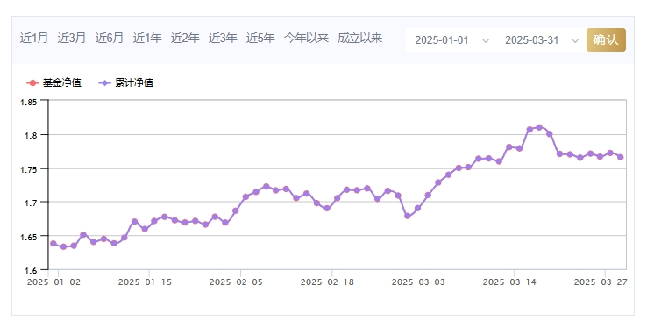Click the 确认 confirm button

tap(606, 40)
